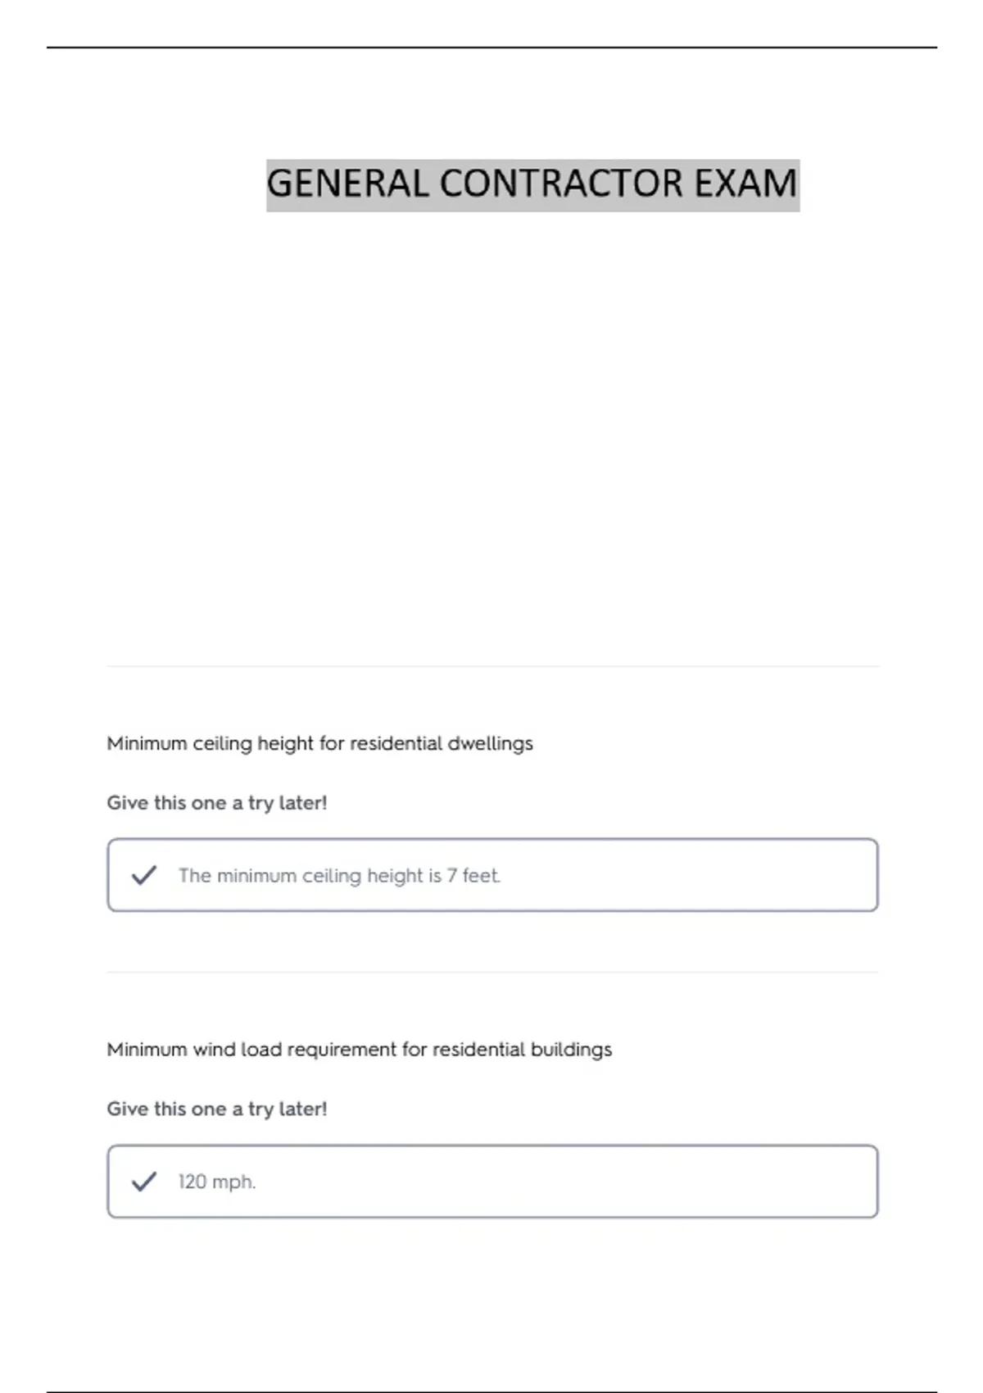
Task: Click the checkmark beside the 7 feet answer
Action: [x=144, y=875]
